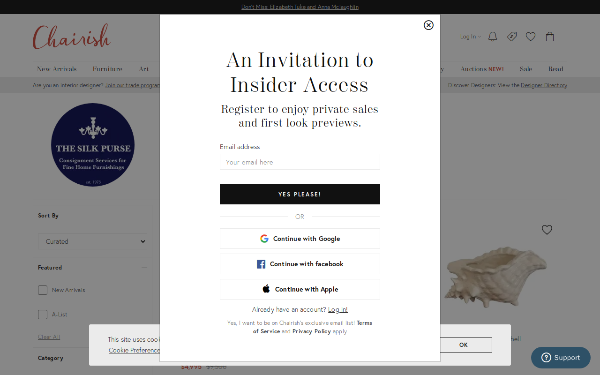Open Terms of Service link

click(313, 327)
